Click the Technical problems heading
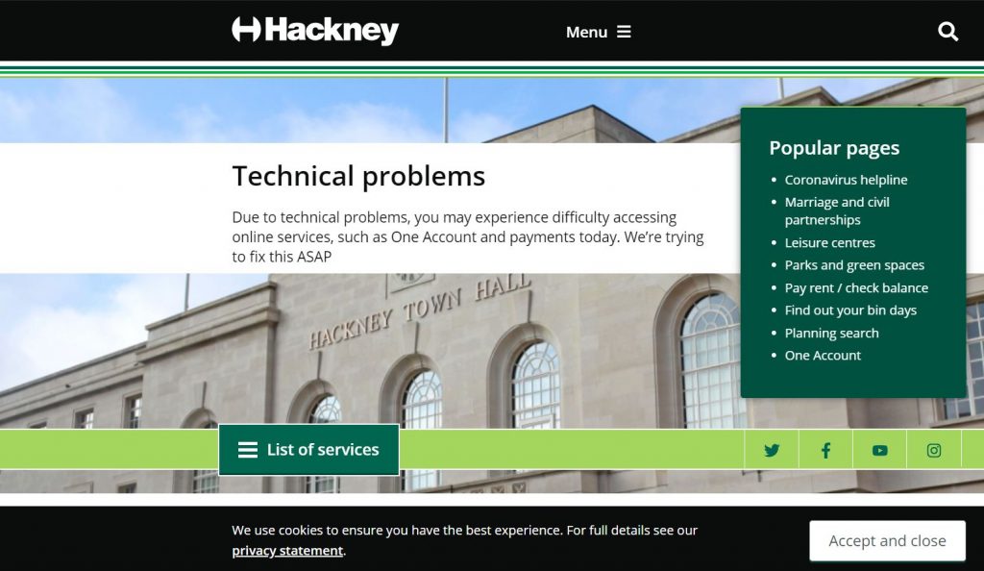This screenshot has height=571, width=984. 358,176
